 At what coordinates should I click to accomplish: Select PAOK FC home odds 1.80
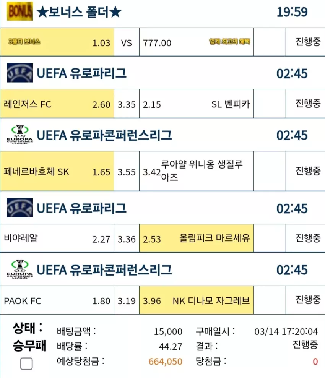57,300
